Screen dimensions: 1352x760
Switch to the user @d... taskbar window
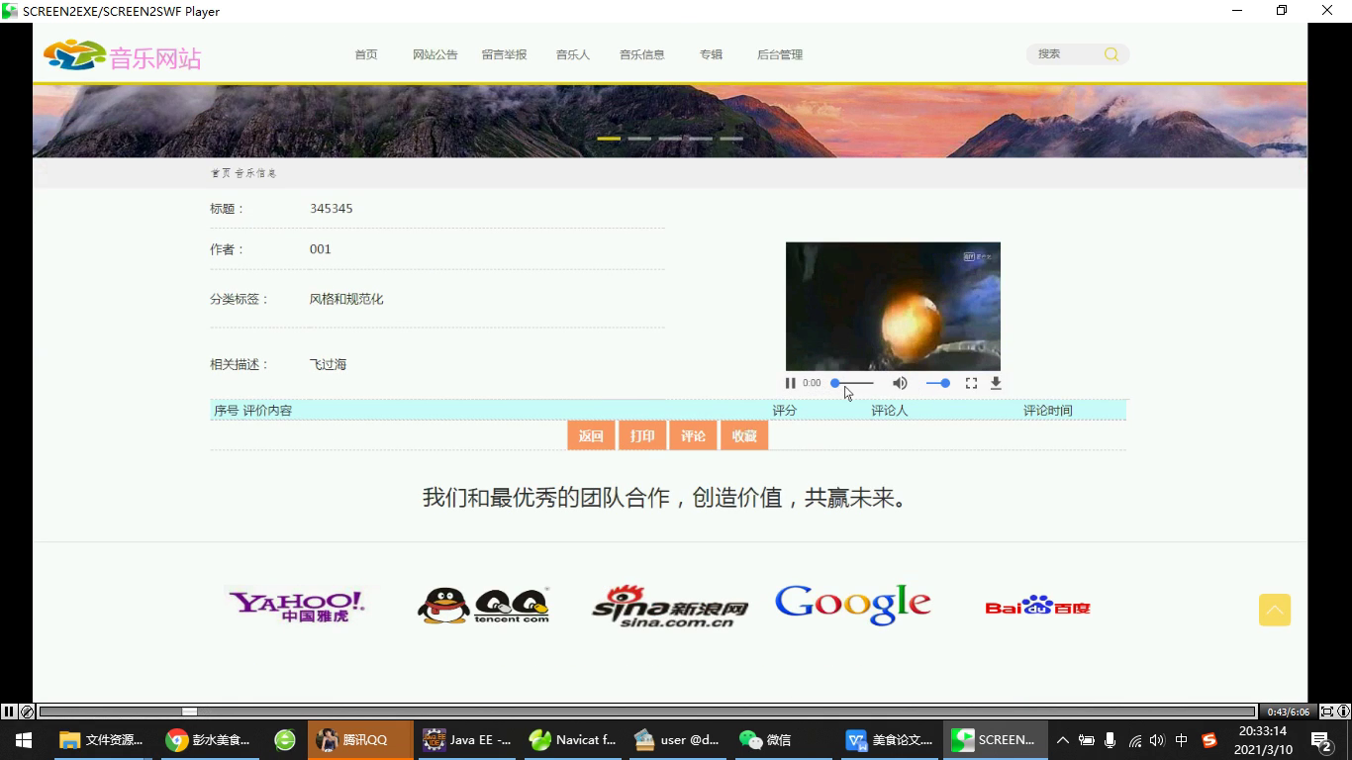(679, 740)
